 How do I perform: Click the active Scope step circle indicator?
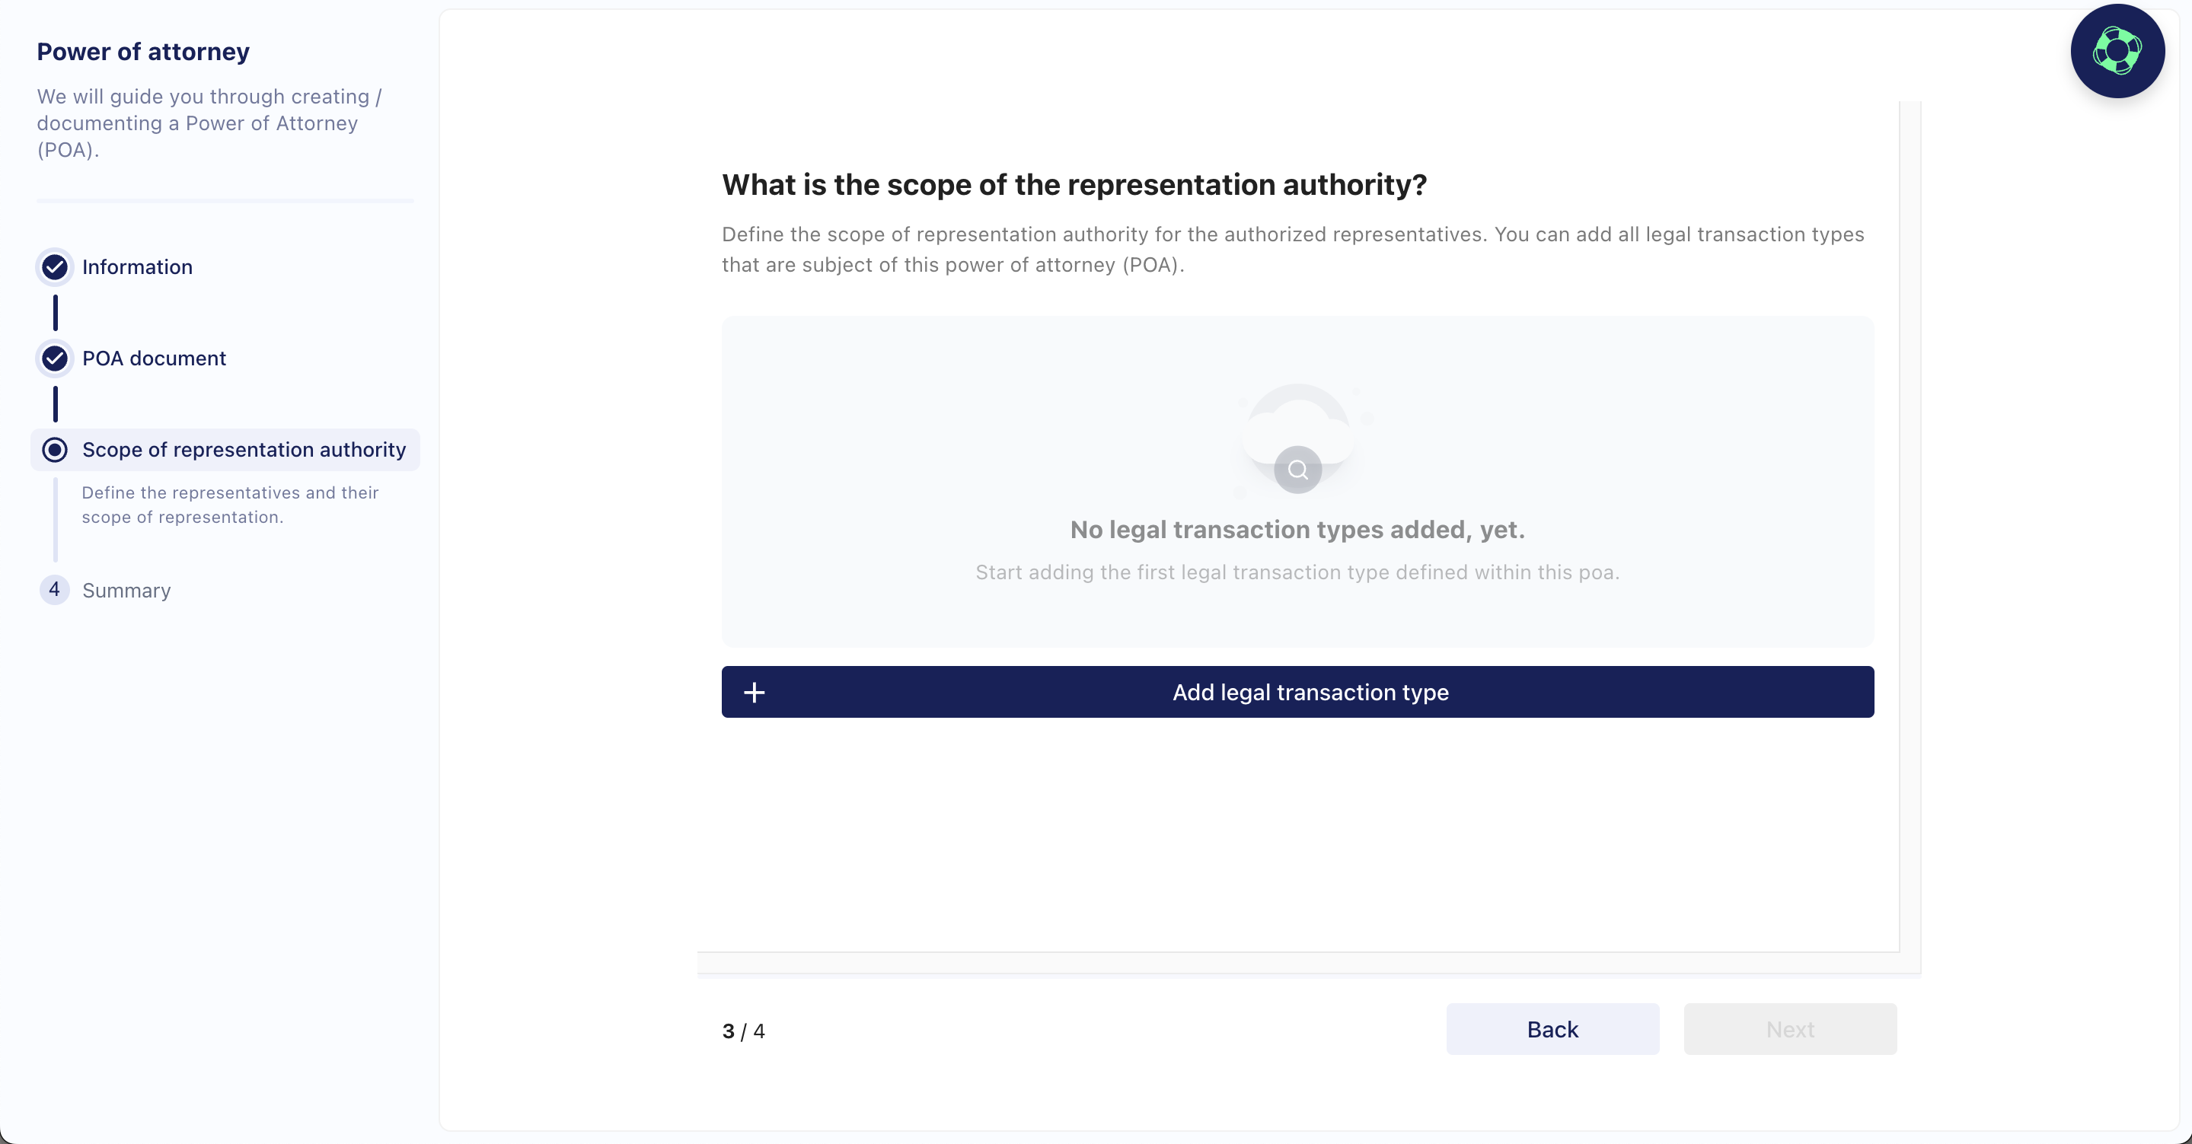click(x=56, y=450)
